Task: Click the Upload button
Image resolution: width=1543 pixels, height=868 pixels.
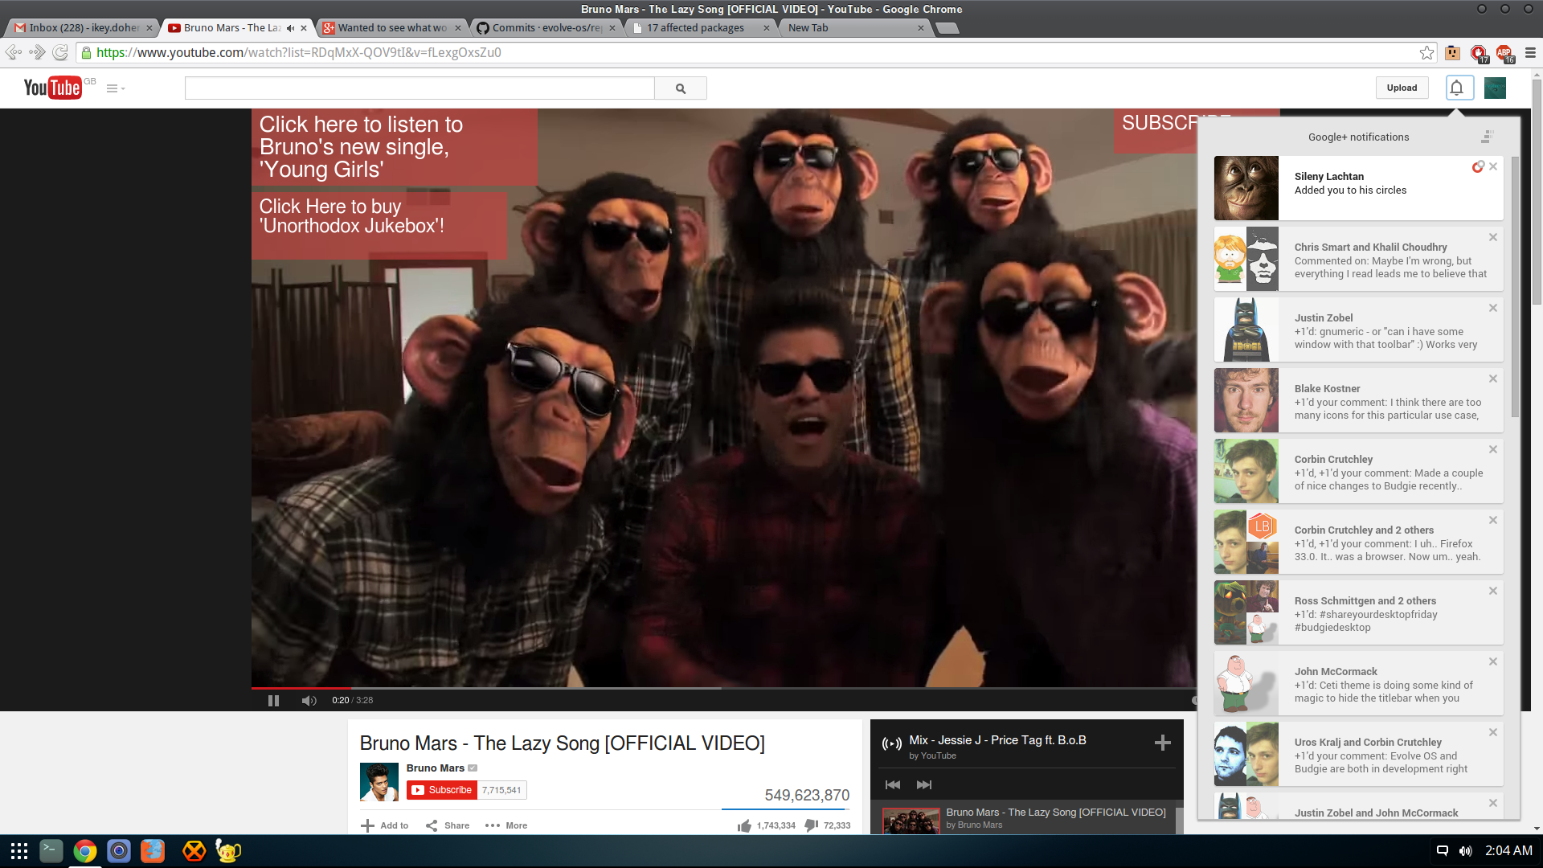Action: pyautogui.click(x=1402, y=88)
